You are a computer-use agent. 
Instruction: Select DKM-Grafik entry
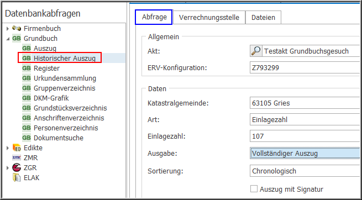(51, 98)
